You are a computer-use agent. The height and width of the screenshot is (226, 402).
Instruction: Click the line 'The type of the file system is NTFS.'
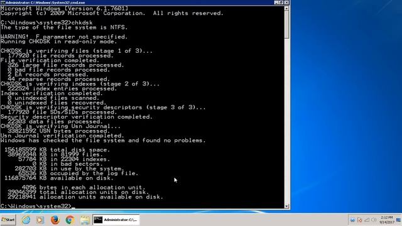(x=64, y=28)
